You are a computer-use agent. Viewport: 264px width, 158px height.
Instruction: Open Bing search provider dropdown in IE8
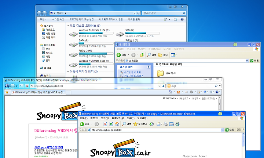click(220, 86)
